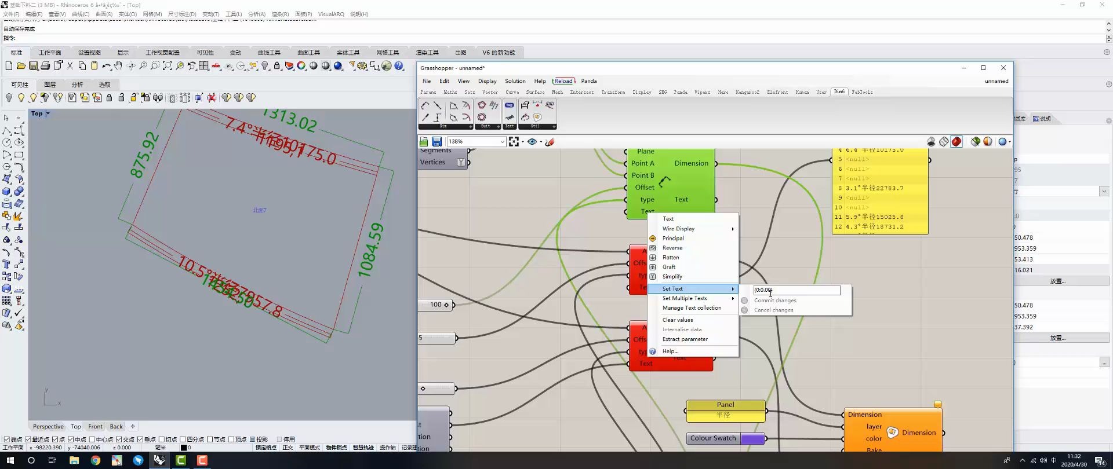This screenshot has width=1113, height=469.
Task: Select Extract parameter in context menu
Action: (x=685, y=339)
